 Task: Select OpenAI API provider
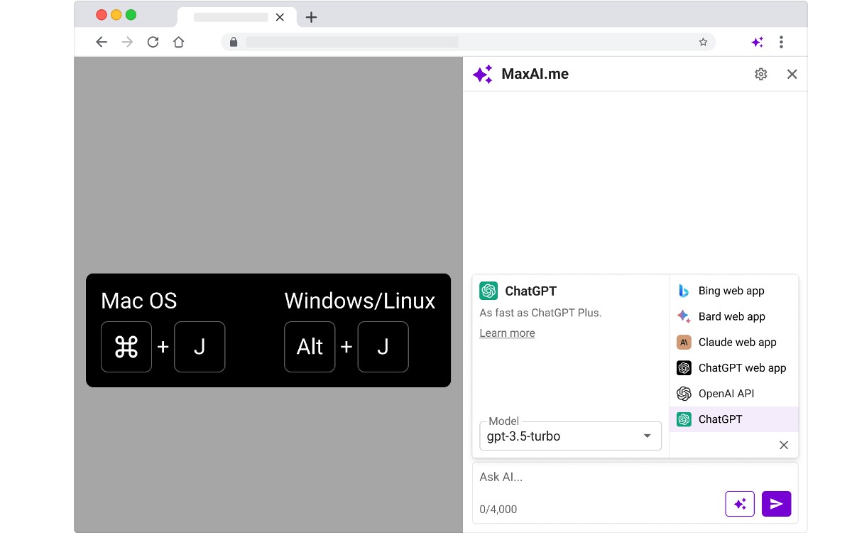pyautogui.click(x=726, y=393)
